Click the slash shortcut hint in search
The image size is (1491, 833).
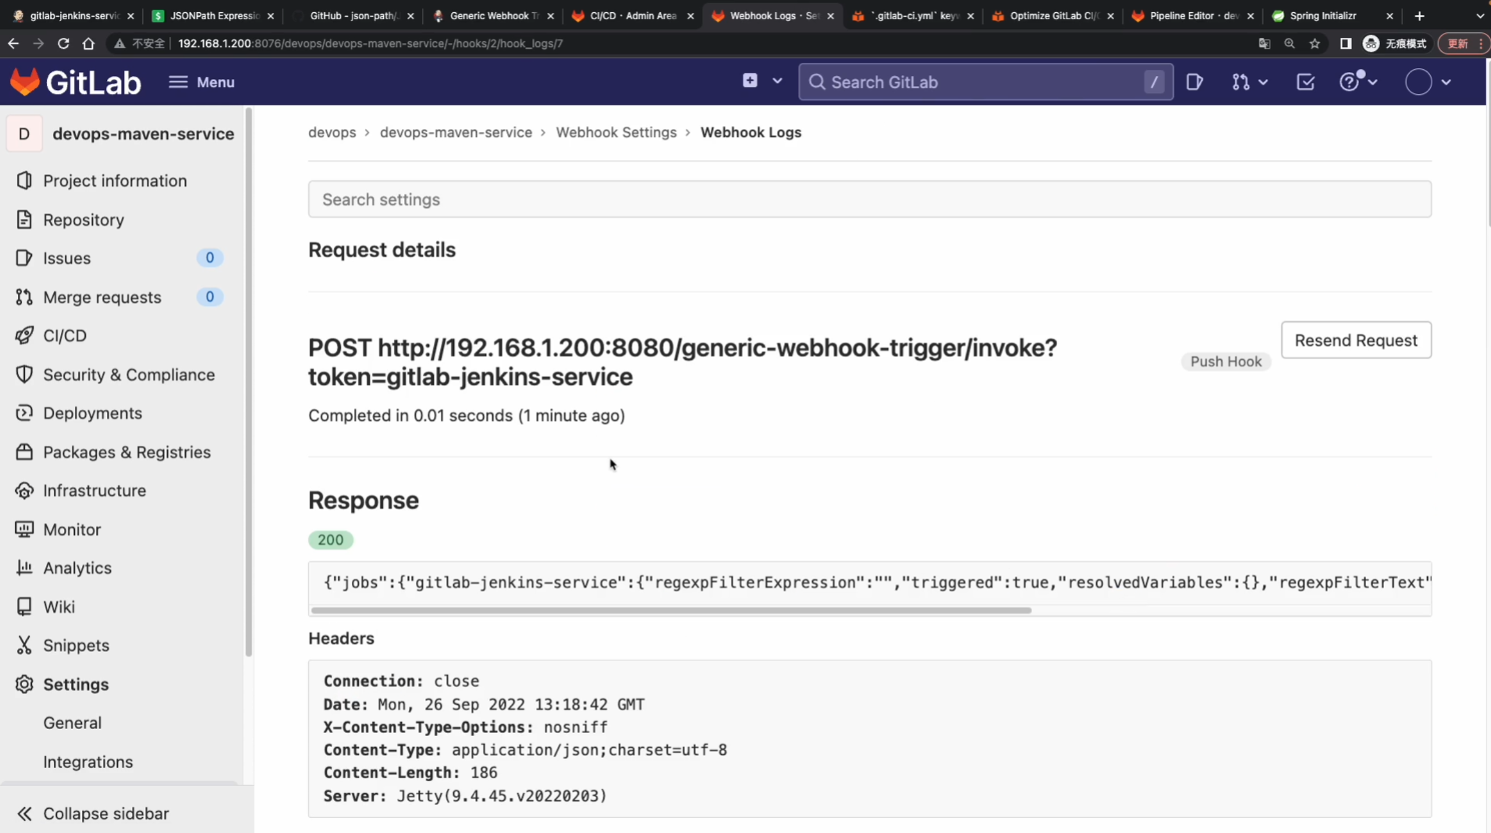pos(1154,82)
